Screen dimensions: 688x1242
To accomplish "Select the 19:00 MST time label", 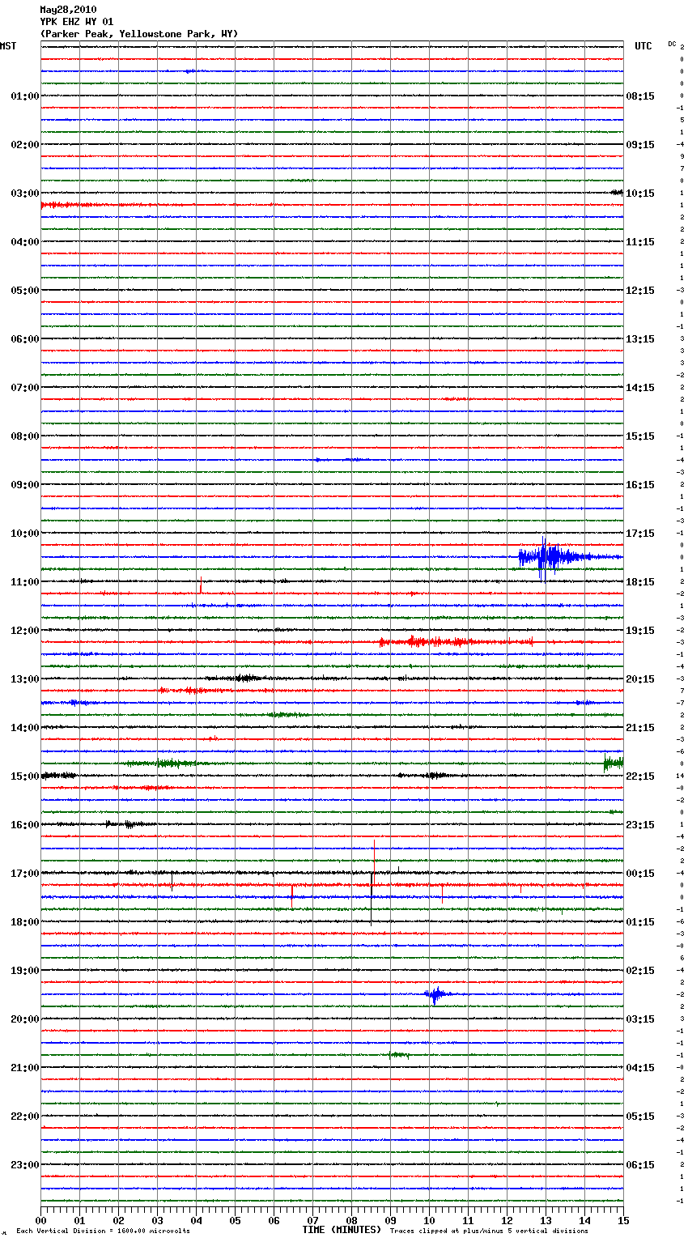I will tap(25, 971).
